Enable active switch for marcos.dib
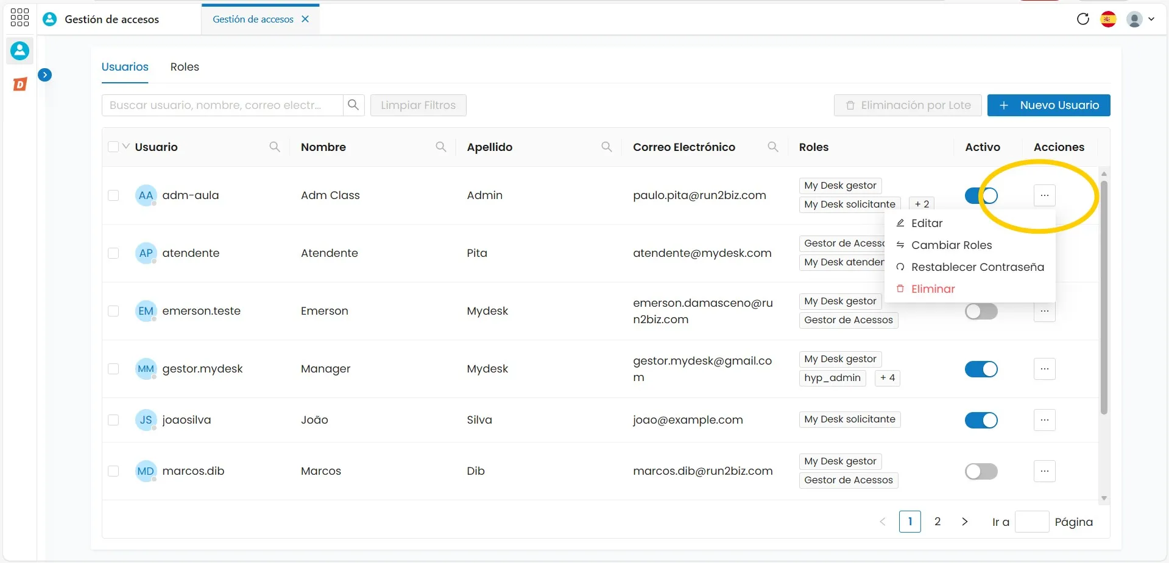Viewport: 1169px width, 563px height. [981, 471]
